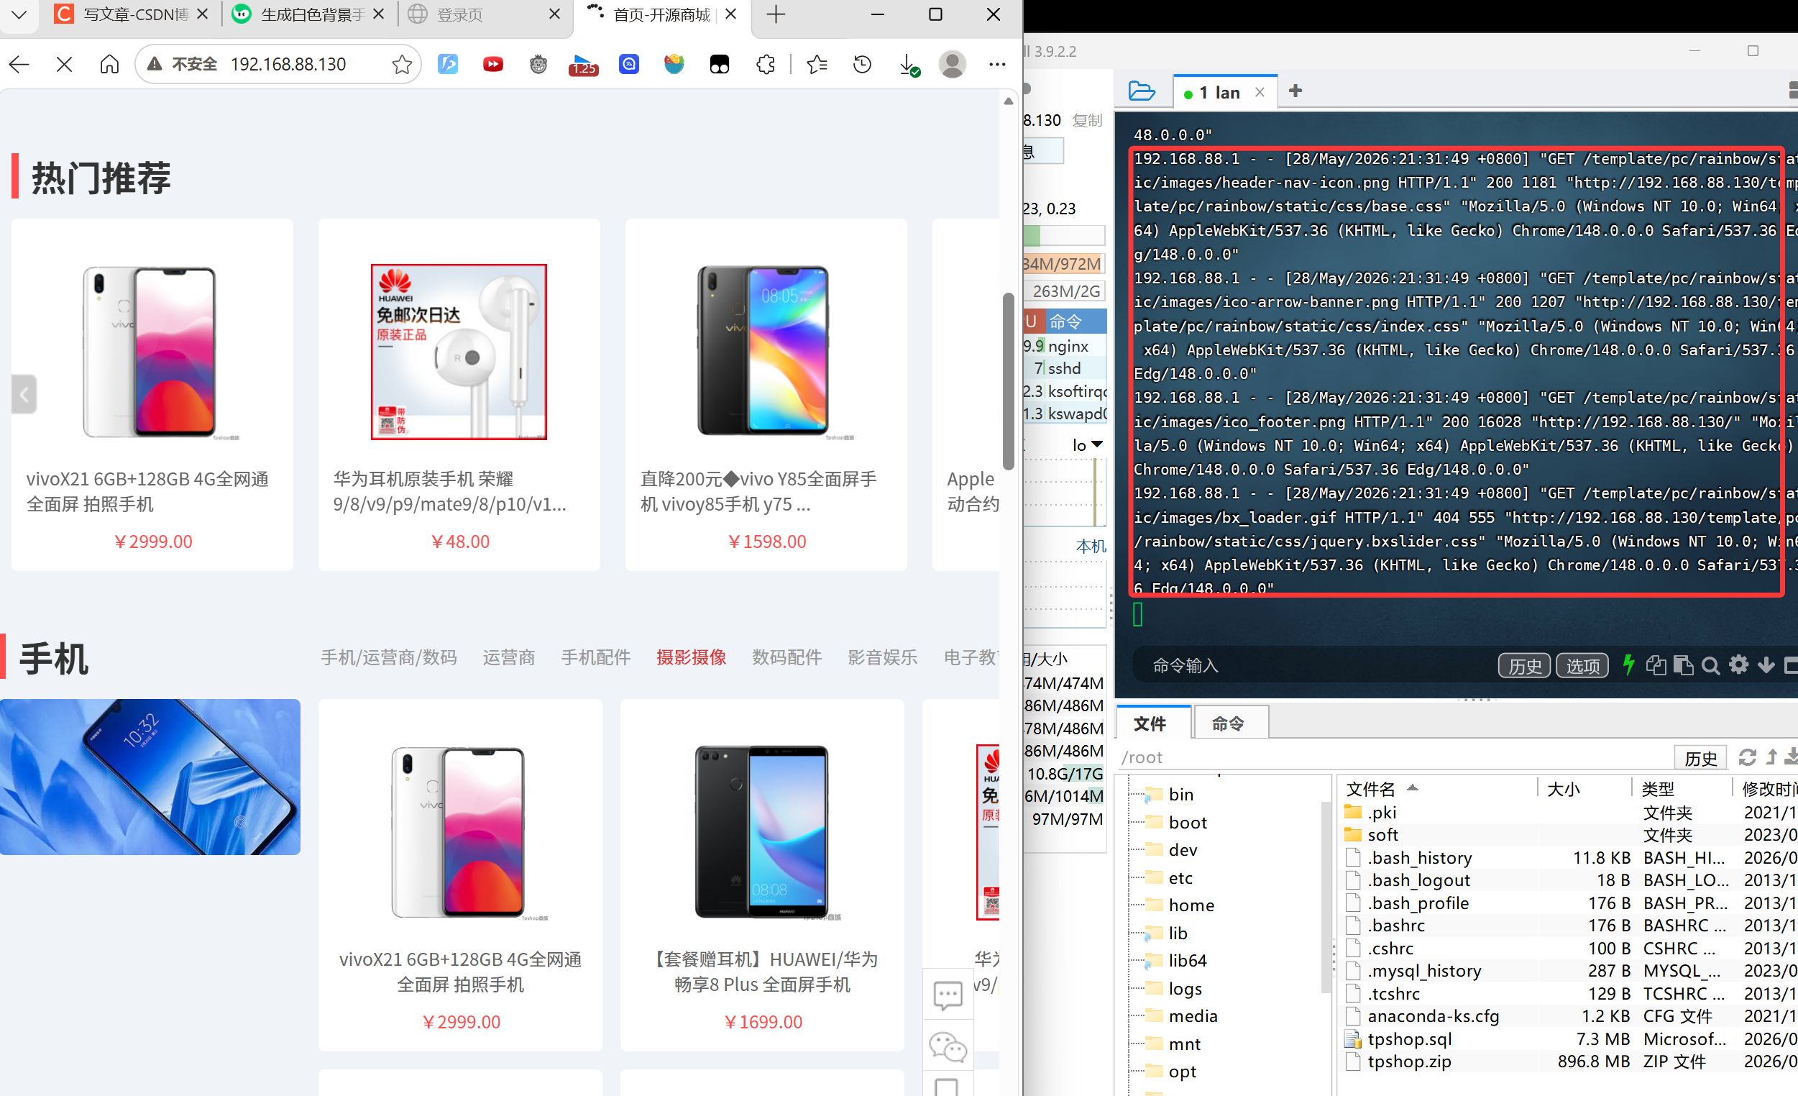
Task: Click the carousel previous arrow
Action: [24, 394]
